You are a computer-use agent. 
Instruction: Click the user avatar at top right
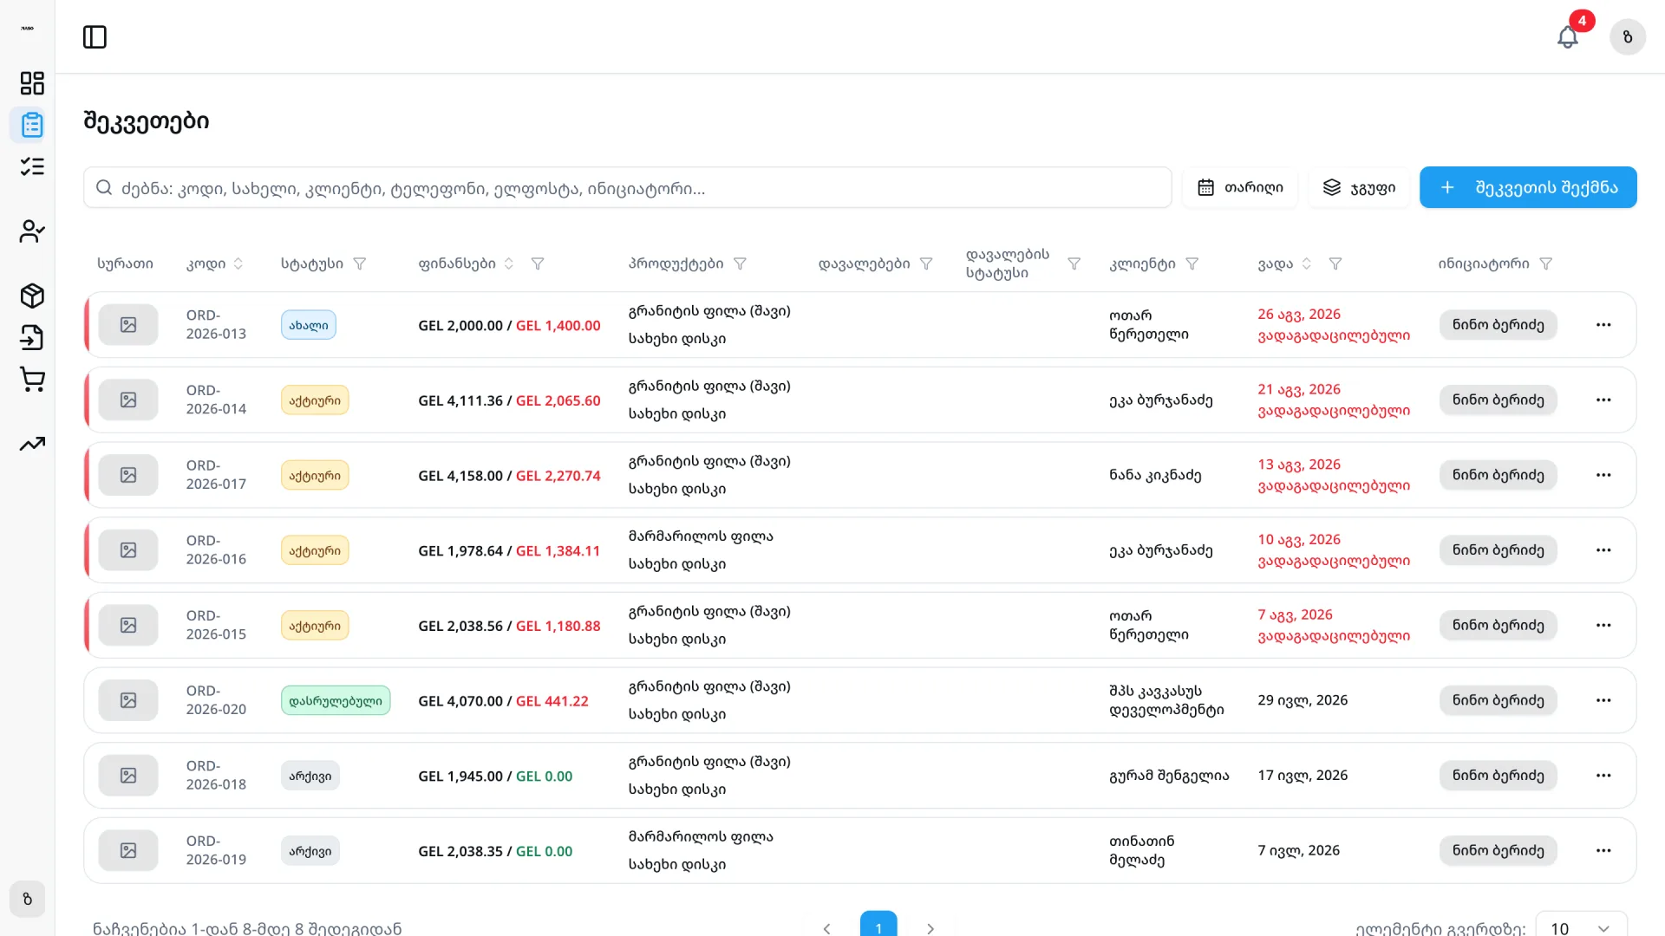[1628, 37]
